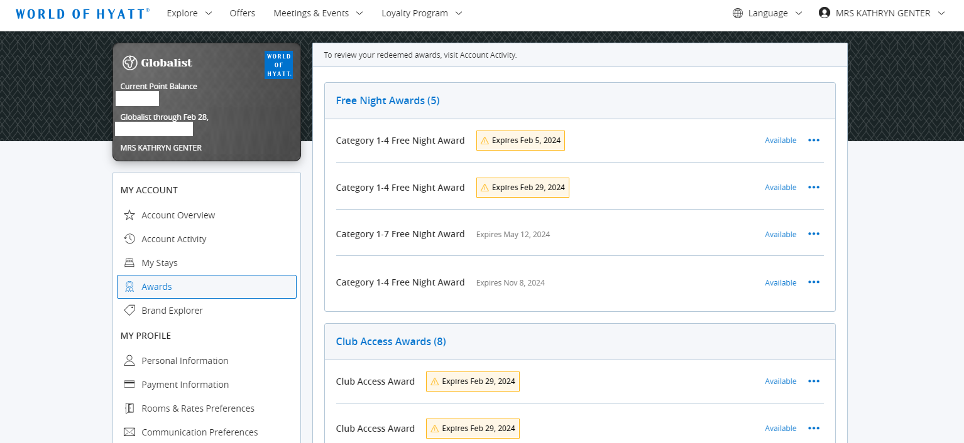964x443 pixels.
Task: Click the Personal Information person icon
Action: (x=129, y=360)
